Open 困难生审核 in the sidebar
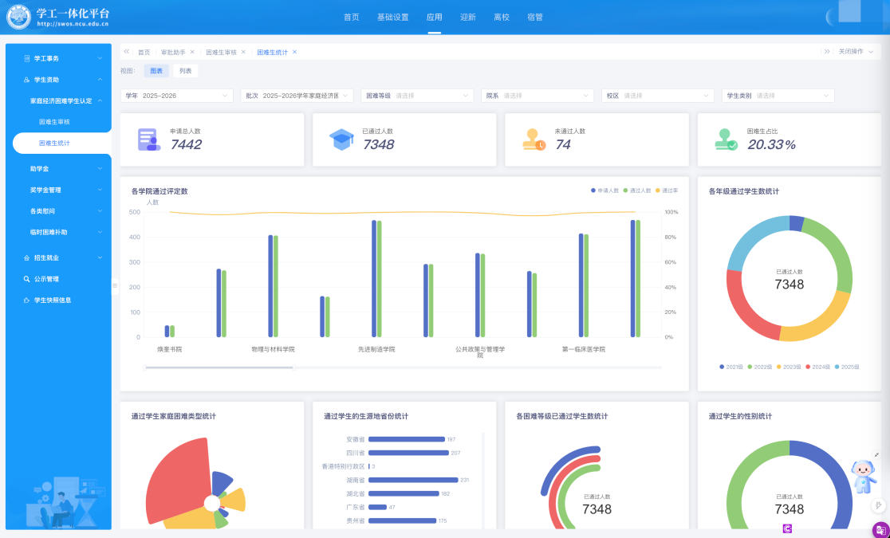This screenshot has width=890, height=538. [55, 122]
